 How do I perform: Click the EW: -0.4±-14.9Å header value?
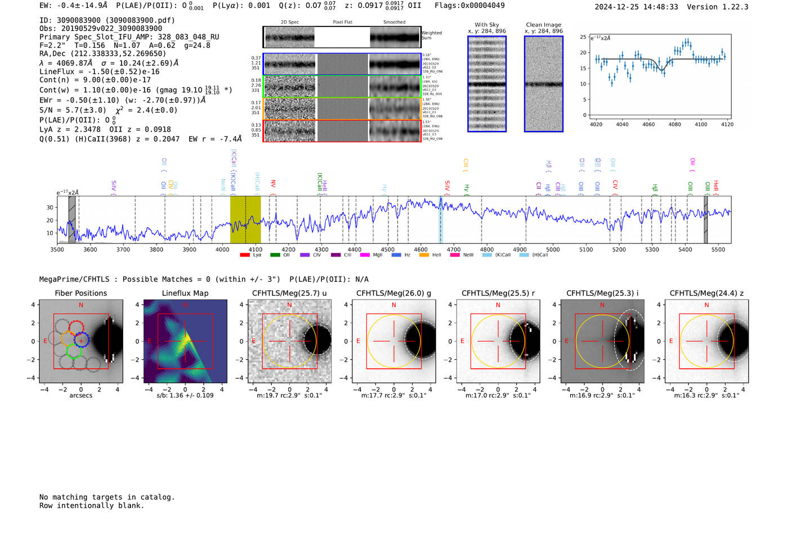coord(73,6)
